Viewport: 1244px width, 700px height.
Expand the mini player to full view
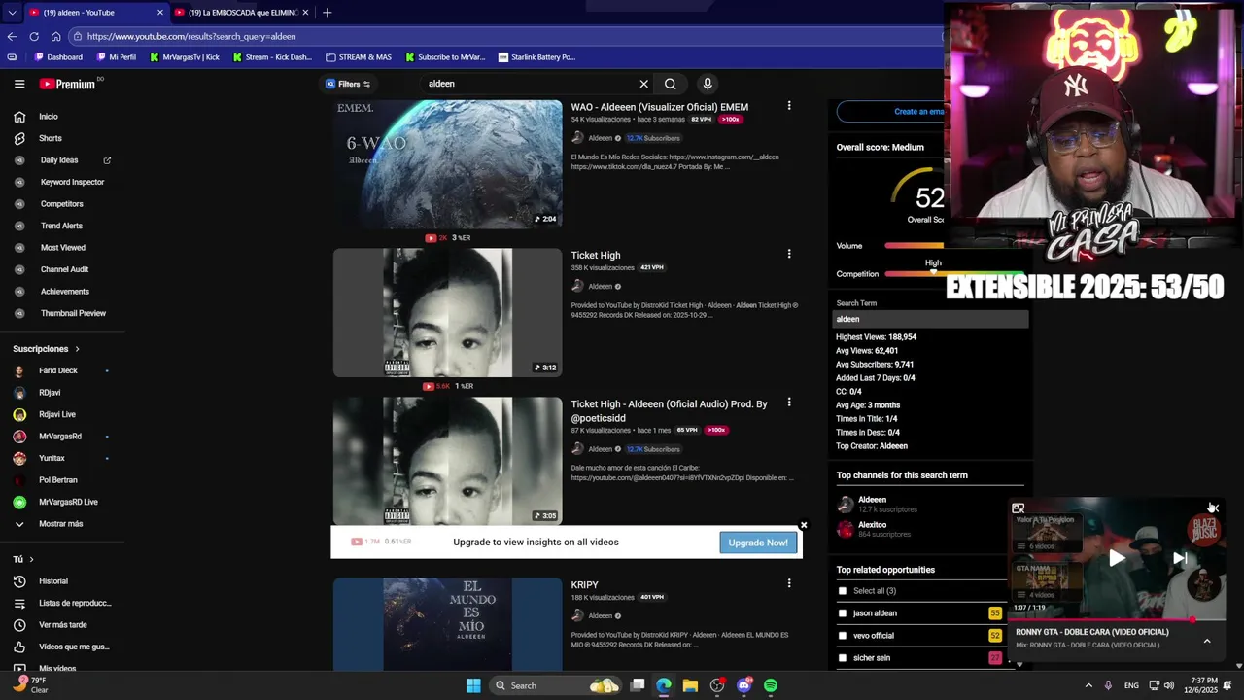coord(1019,507)
